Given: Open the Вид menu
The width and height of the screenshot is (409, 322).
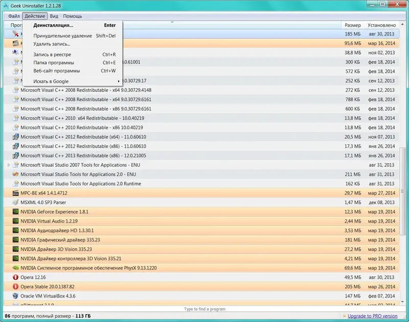Looking at the screenshot, I should (54, 16).
